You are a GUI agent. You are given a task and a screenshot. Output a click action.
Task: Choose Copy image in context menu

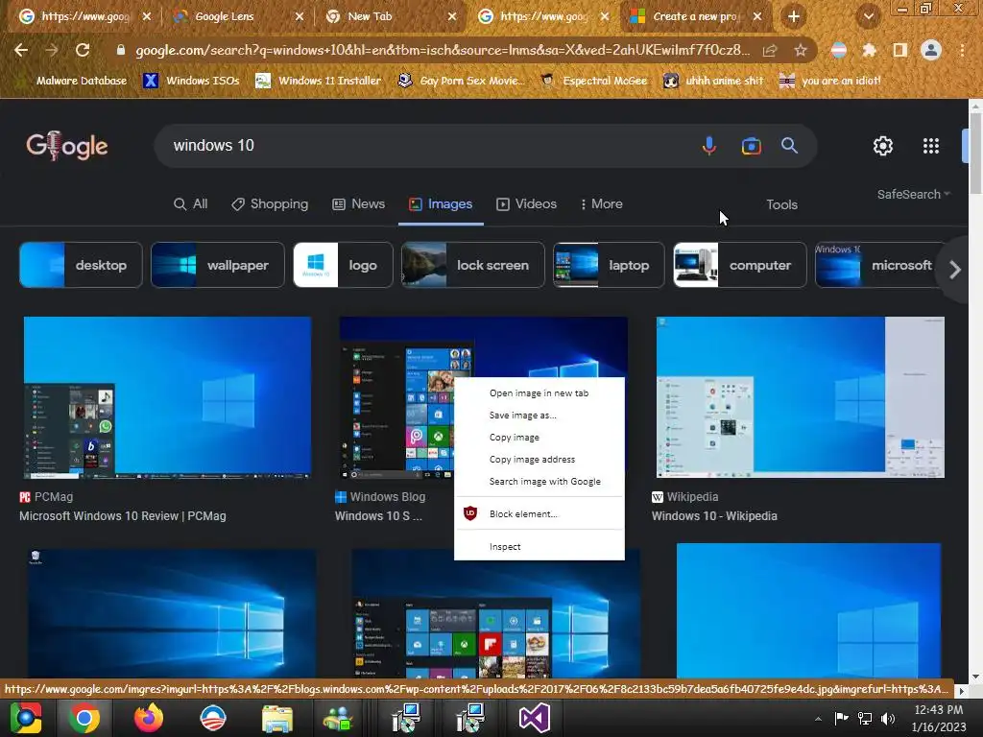[539, 438]
